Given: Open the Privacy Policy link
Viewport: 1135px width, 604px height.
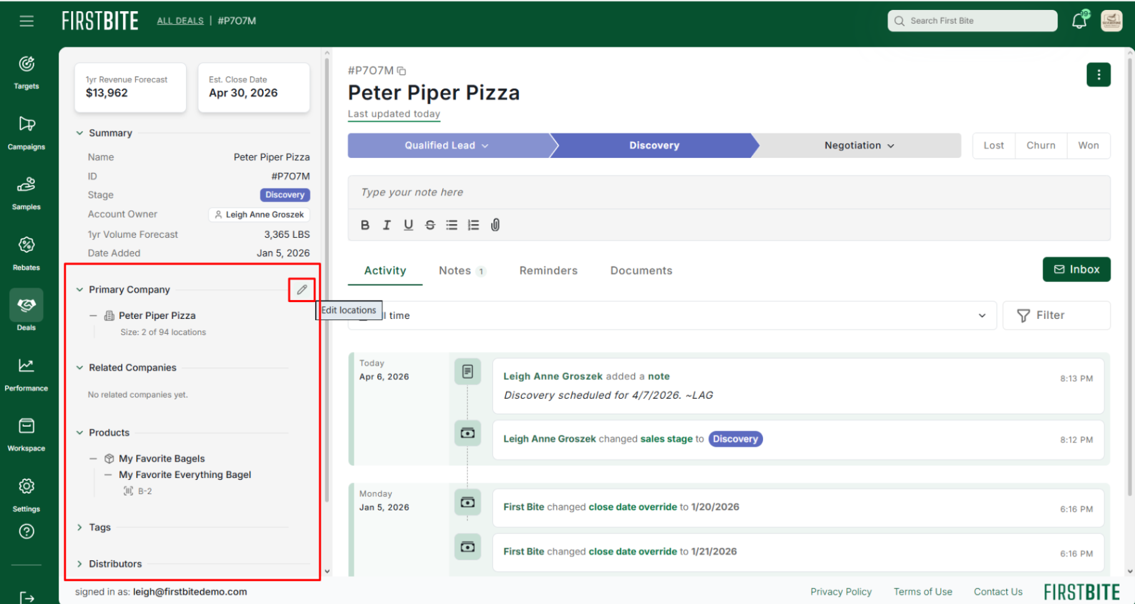Looking at the screenshot, I should 841,592.
